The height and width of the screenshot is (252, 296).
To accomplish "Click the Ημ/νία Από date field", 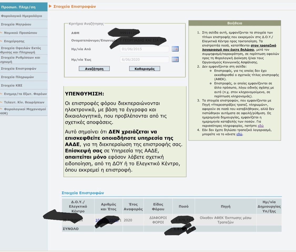I will (x=144, y=49).
